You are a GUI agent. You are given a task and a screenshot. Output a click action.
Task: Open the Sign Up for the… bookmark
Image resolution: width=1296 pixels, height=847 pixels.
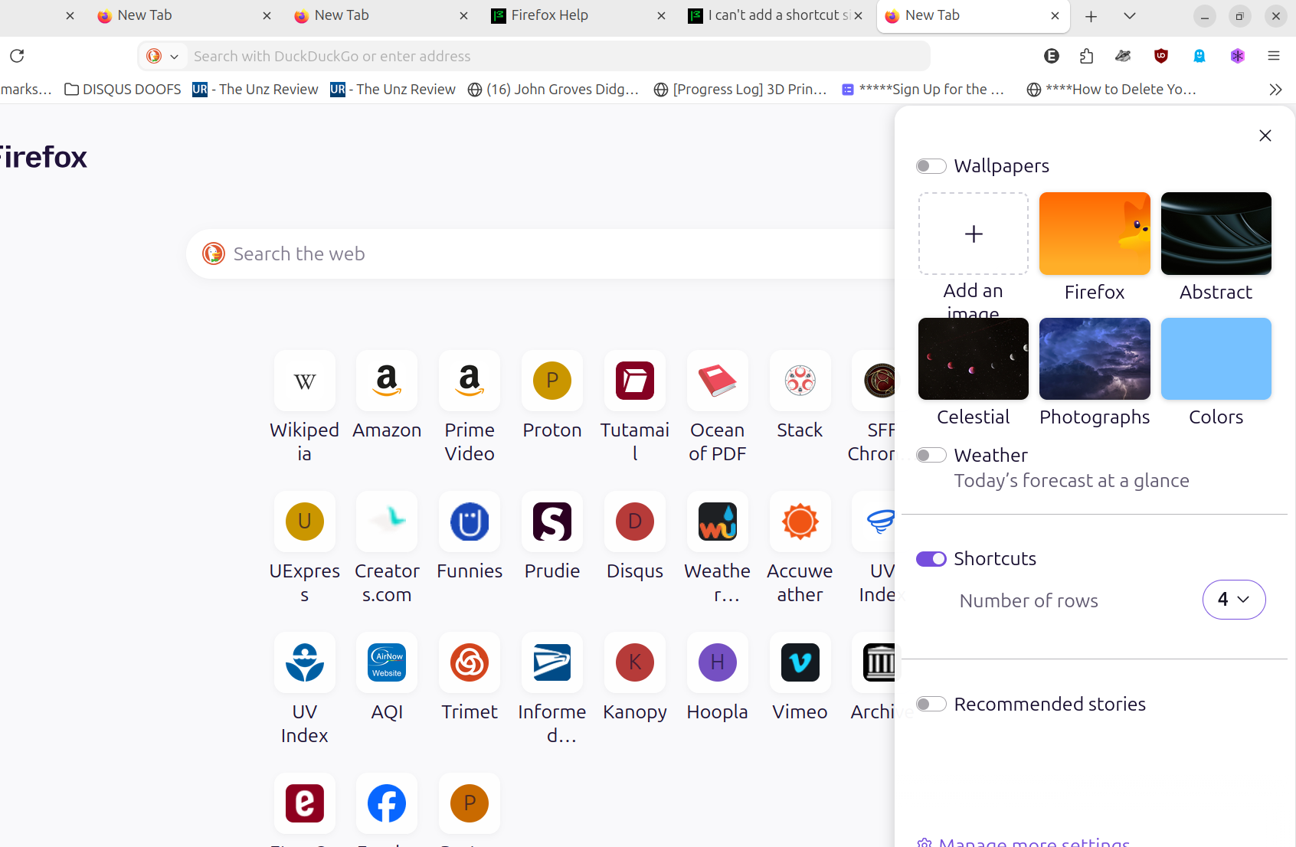tap(923, 90)
